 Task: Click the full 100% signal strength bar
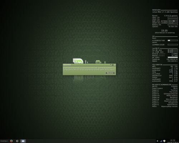pyautogui.click(x=173, y=57)
